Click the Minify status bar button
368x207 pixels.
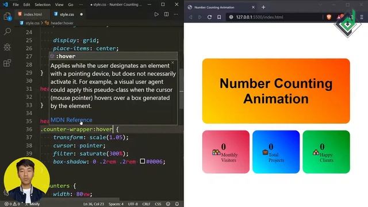point(32,204)
